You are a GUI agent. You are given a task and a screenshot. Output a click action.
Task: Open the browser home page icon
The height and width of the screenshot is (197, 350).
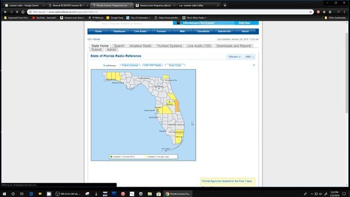(23, 12)
